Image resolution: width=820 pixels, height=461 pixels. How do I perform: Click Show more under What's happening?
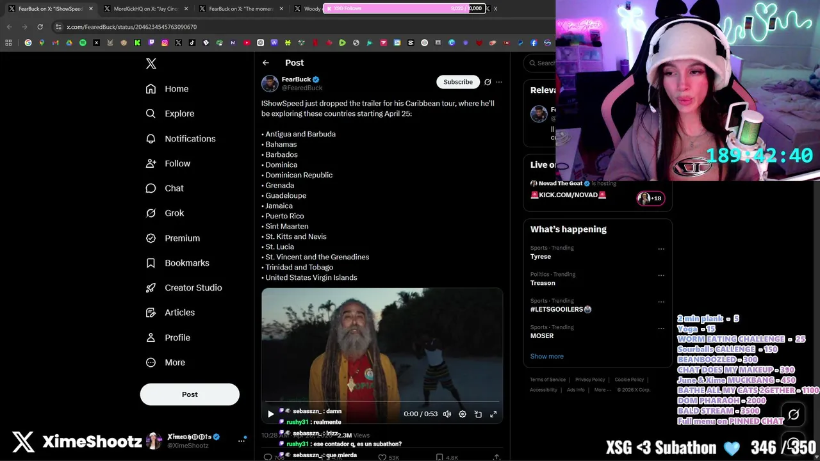tap(547, 356)
